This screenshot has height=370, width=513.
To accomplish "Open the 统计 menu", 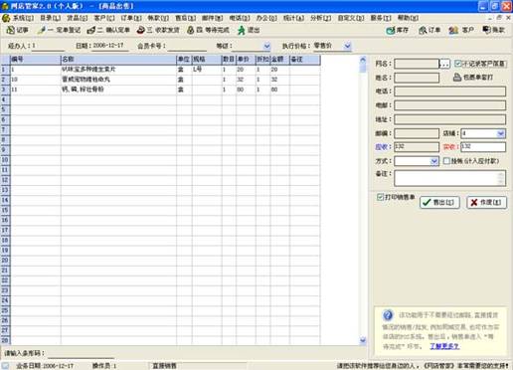I will 293,18.
